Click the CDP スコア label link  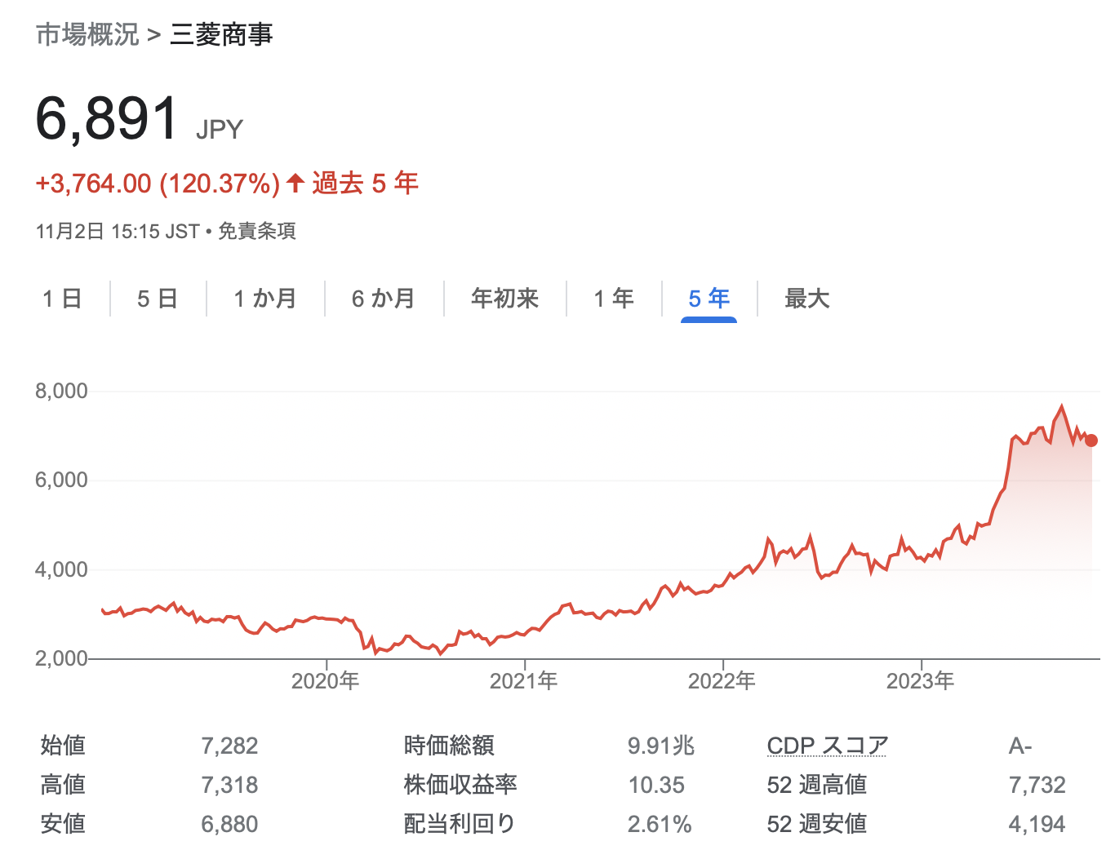click(828, 746)
